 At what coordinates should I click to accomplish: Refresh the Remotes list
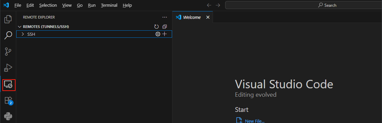click(157, 27)
